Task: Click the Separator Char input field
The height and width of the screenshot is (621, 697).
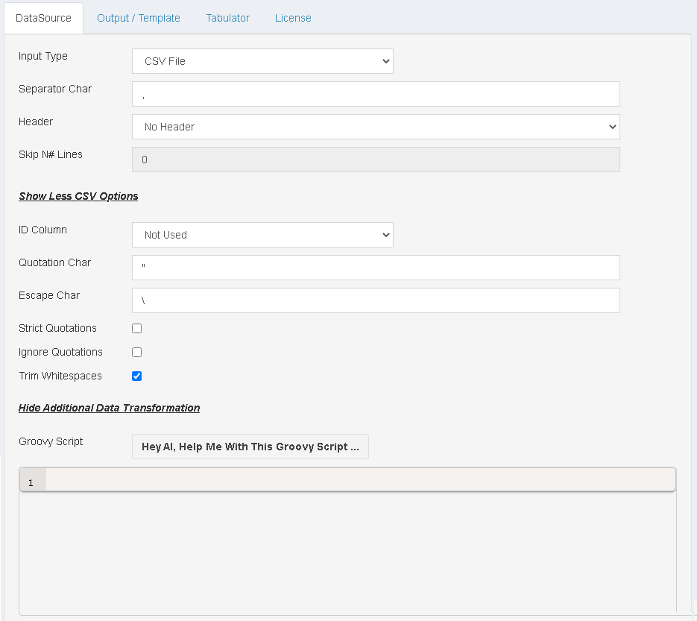Action: 376,94
